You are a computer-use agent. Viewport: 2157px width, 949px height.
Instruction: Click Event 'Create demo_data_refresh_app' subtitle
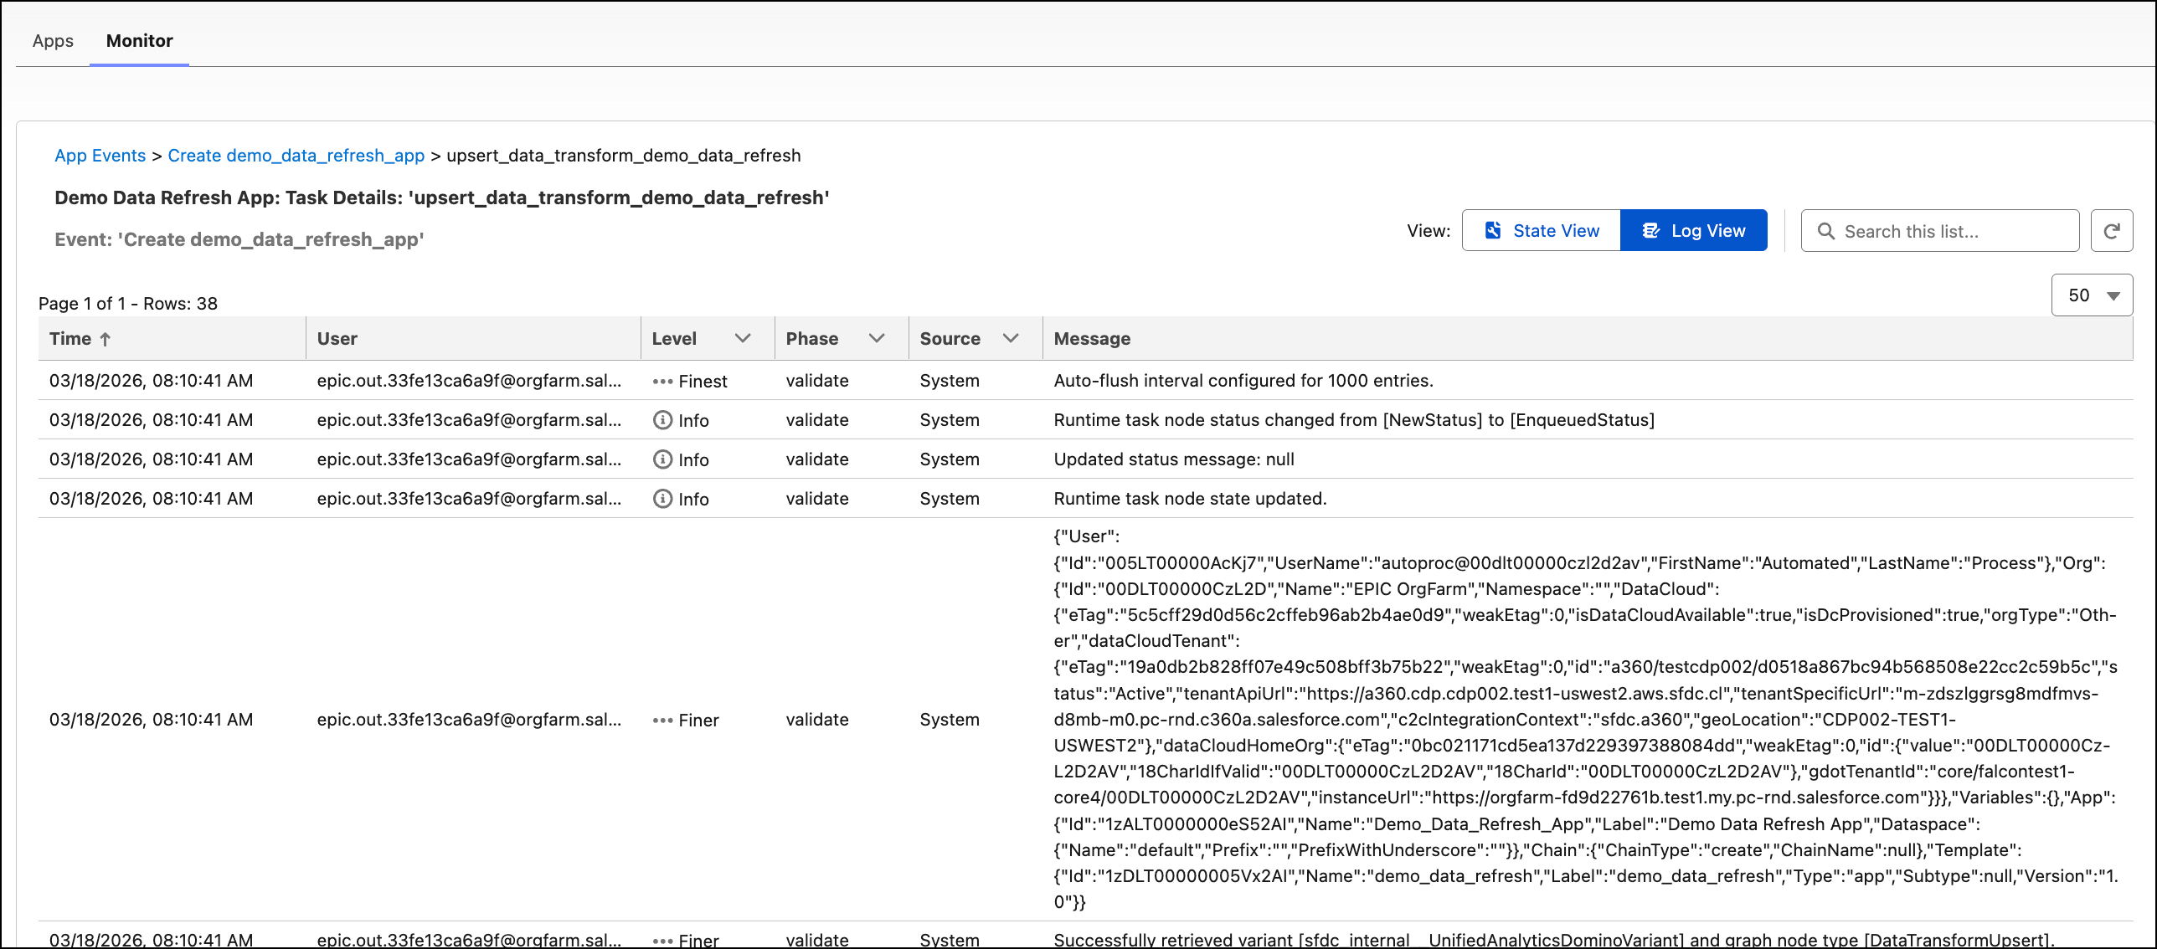(x=239, y=239)
